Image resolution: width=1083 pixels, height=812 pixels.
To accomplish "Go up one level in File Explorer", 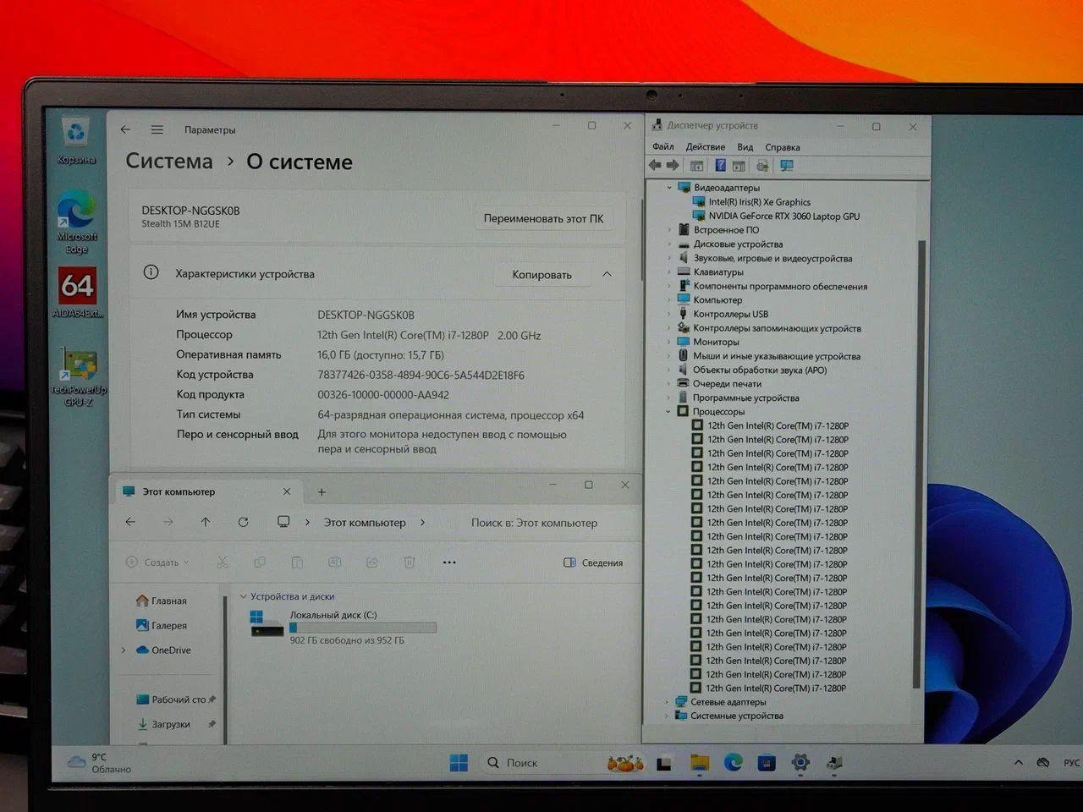I will [x=206, y=522].
